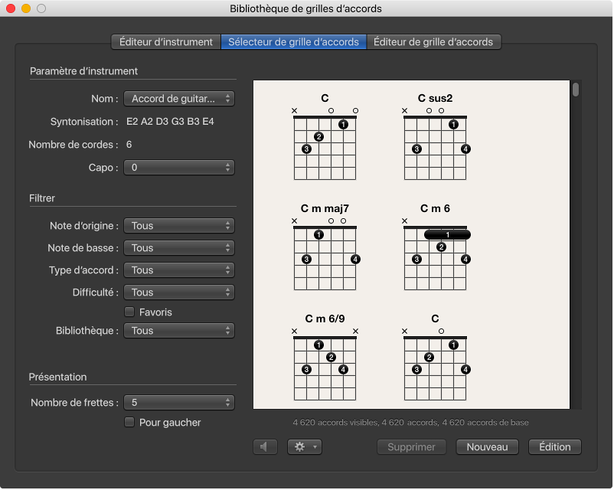Open the Nom instrument dropdown
Image resolution: width=614 pixels, height=490 pixels.
[x=179, y=99]
